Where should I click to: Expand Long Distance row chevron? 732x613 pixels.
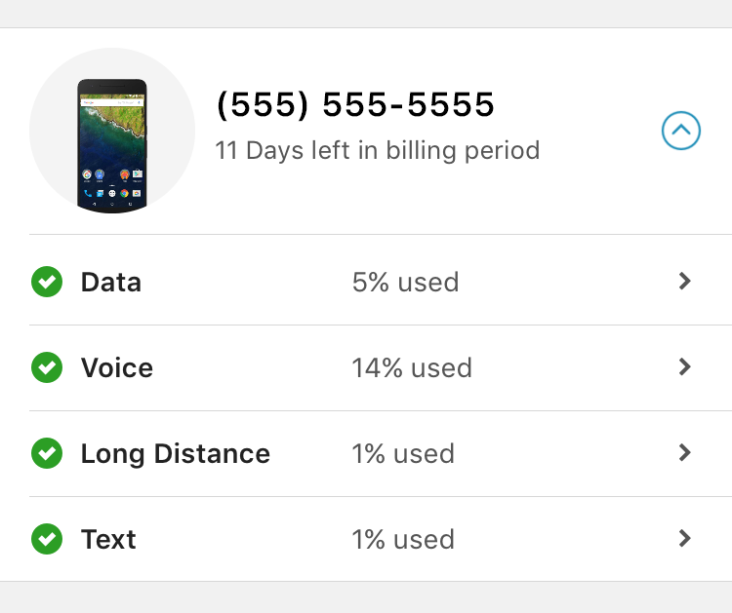click(x=684, y=452)
